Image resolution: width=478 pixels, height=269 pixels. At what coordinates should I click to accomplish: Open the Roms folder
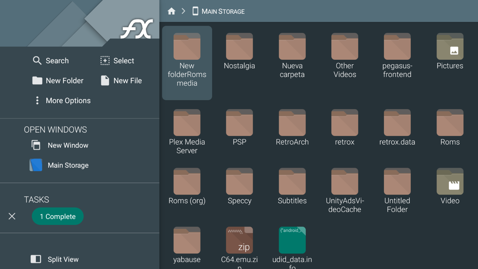(x=450, y=128)
